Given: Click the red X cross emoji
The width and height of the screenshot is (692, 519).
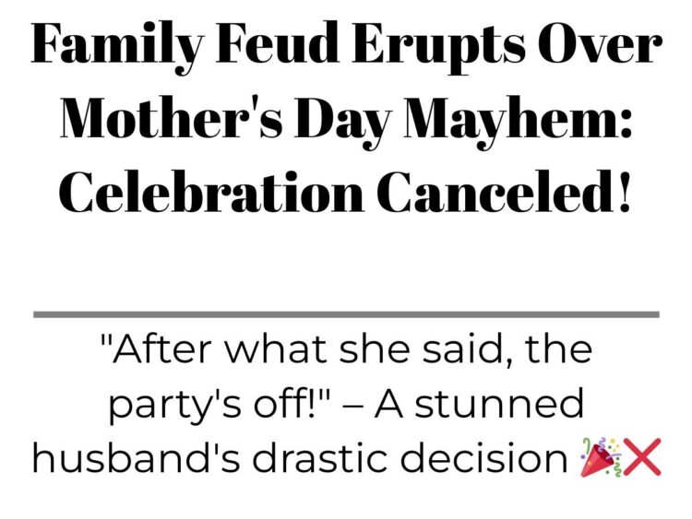Looking at the screenshot, I should (641, 457).
